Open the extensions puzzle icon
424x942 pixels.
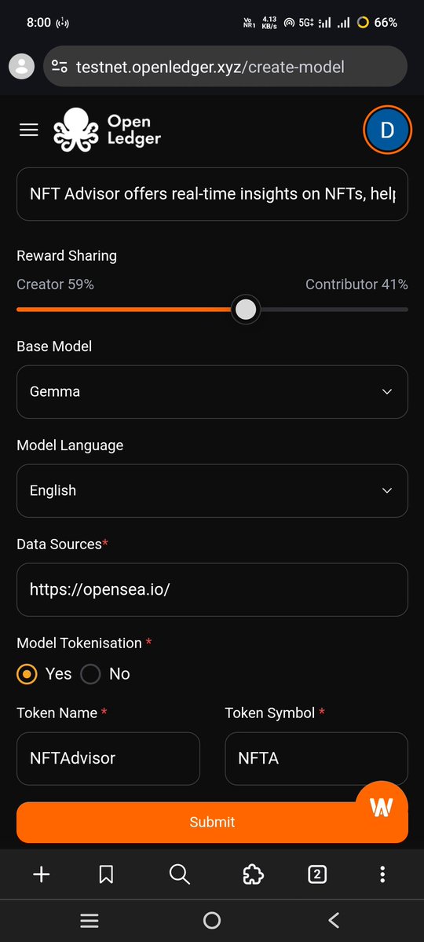pyautogui.click(x=253, y=874)
